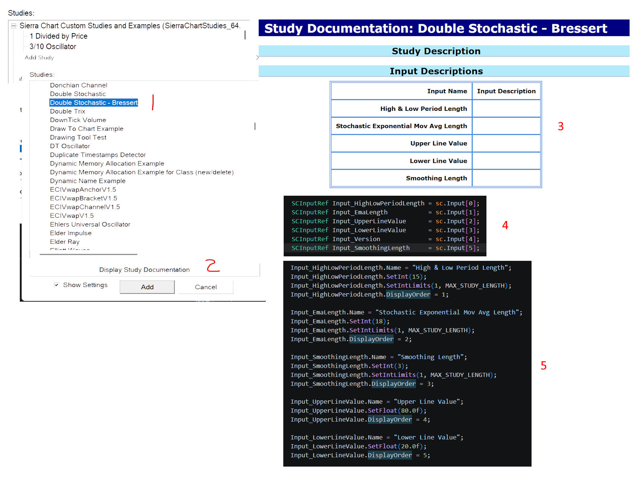Viewport: 643px width, 477px height.
Task: Click Input_LowerLineValue.SetFloat(20.0f) code line
Action: tap(358, 446)
